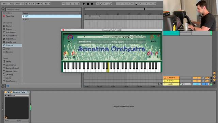This screenshot has height=123, width=218.
Task: Toggle Automation Arm button
Action: tap(101, 4)
